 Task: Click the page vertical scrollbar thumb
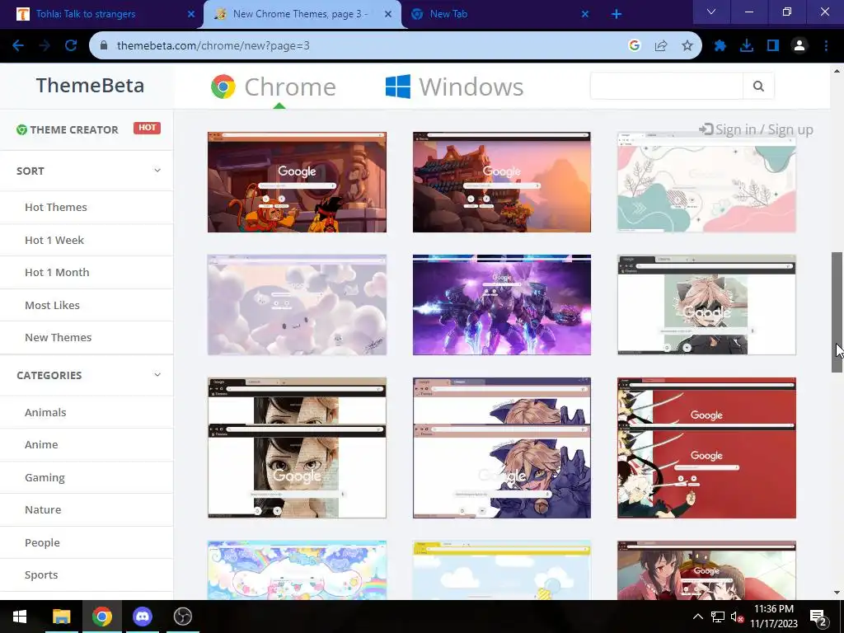837,312
